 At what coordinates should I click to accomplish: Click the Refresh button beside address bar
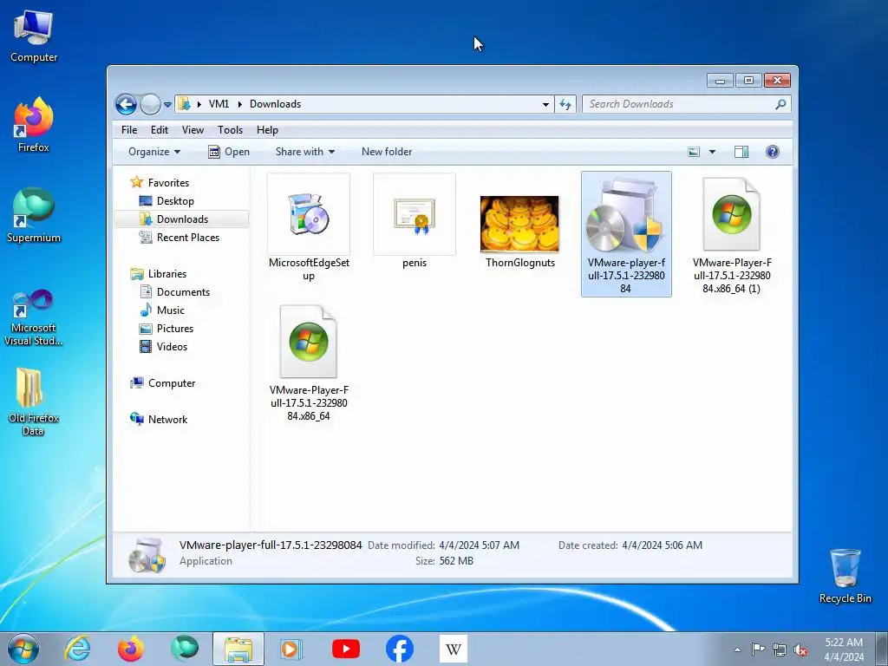(565, 104)
